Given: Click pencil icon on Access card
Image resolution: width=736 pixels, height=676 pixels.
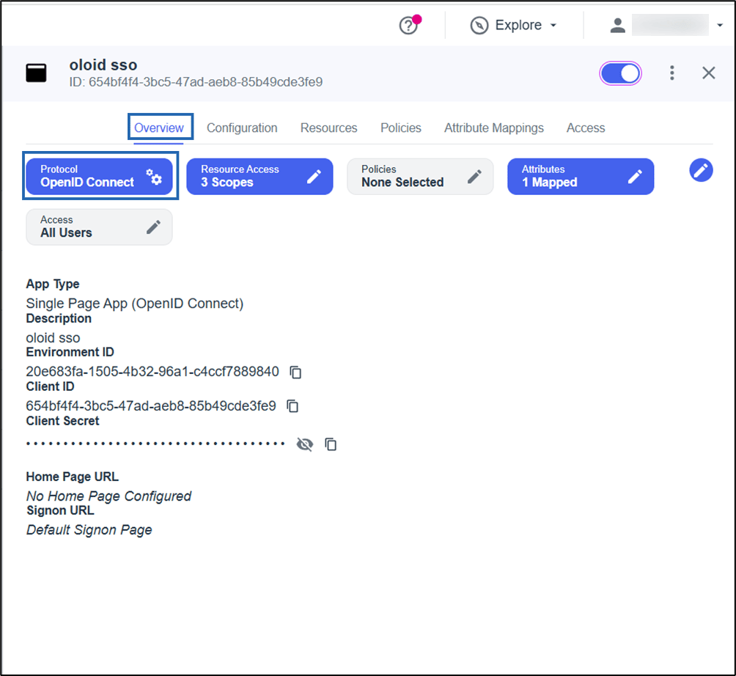Looking at the screenshot, I should 153,227.
